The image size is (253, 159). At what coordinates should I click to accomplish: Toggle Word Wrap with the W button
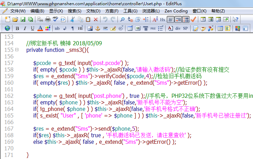[171, 19]
